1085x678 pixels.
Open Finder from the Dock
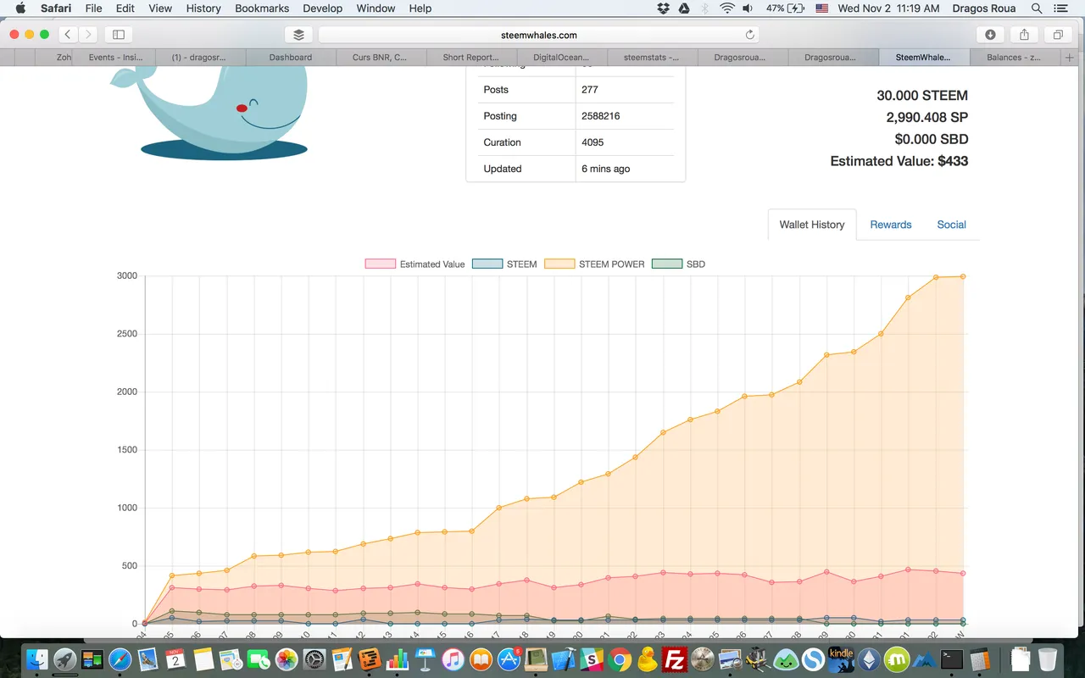(37, 659)
